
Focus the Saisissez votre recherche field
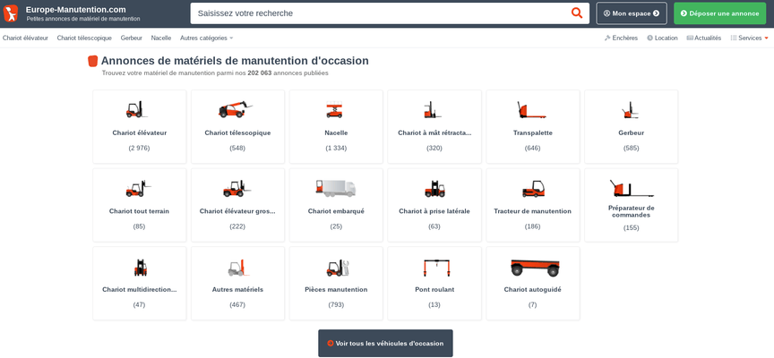pos(380,13)
